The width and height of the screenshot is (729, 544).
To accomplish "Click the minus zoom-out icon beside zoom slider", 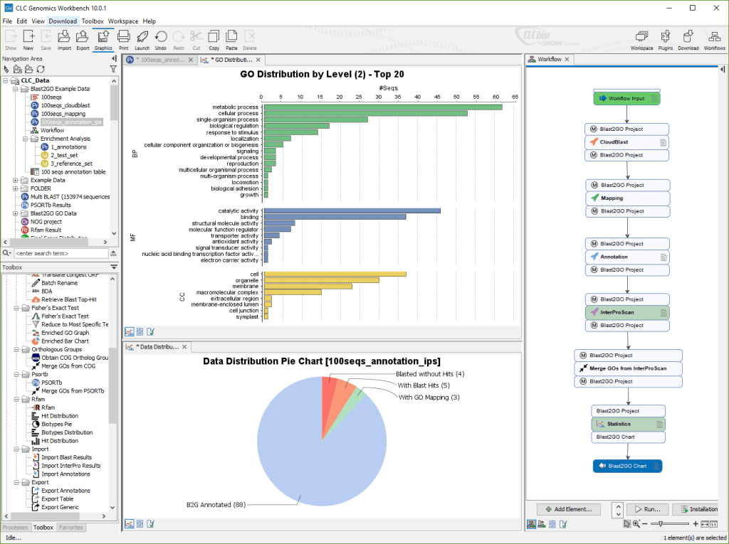I will click(645, 524).
